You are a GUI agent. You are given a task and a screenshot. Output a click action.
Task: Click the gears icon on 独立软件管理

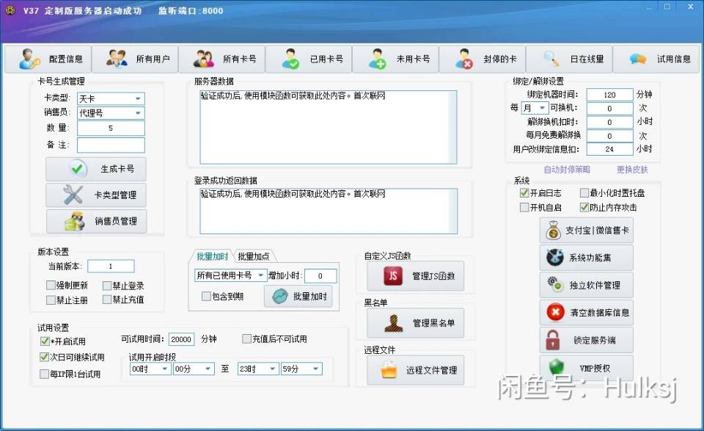pos(555,284)
